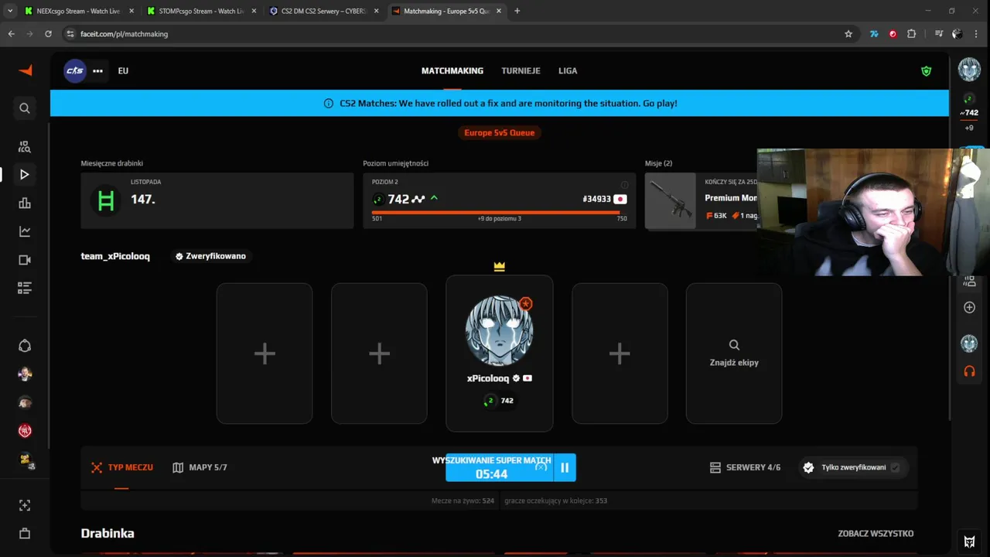Select the MATCHMAKING top tab
Screen dimensions: 990x557
coord(452,70)
